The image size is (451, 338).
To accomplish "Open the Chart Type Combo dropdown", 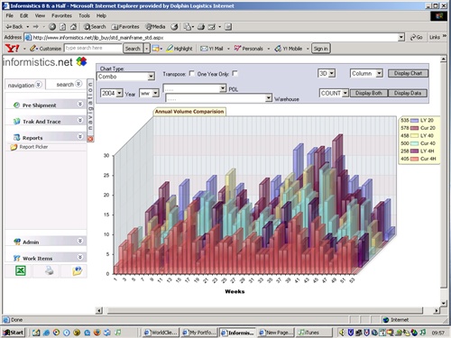I will 125,77.
